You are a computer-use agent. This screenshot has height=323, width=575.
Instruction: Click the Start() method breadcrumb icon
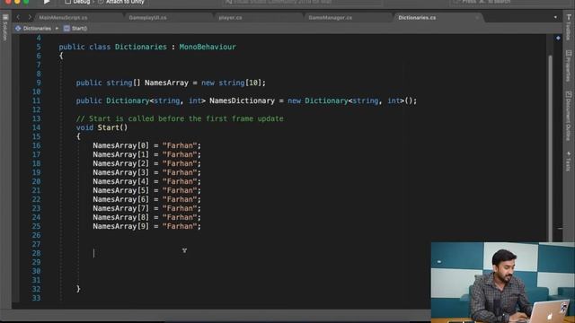[x=66, y=28]
